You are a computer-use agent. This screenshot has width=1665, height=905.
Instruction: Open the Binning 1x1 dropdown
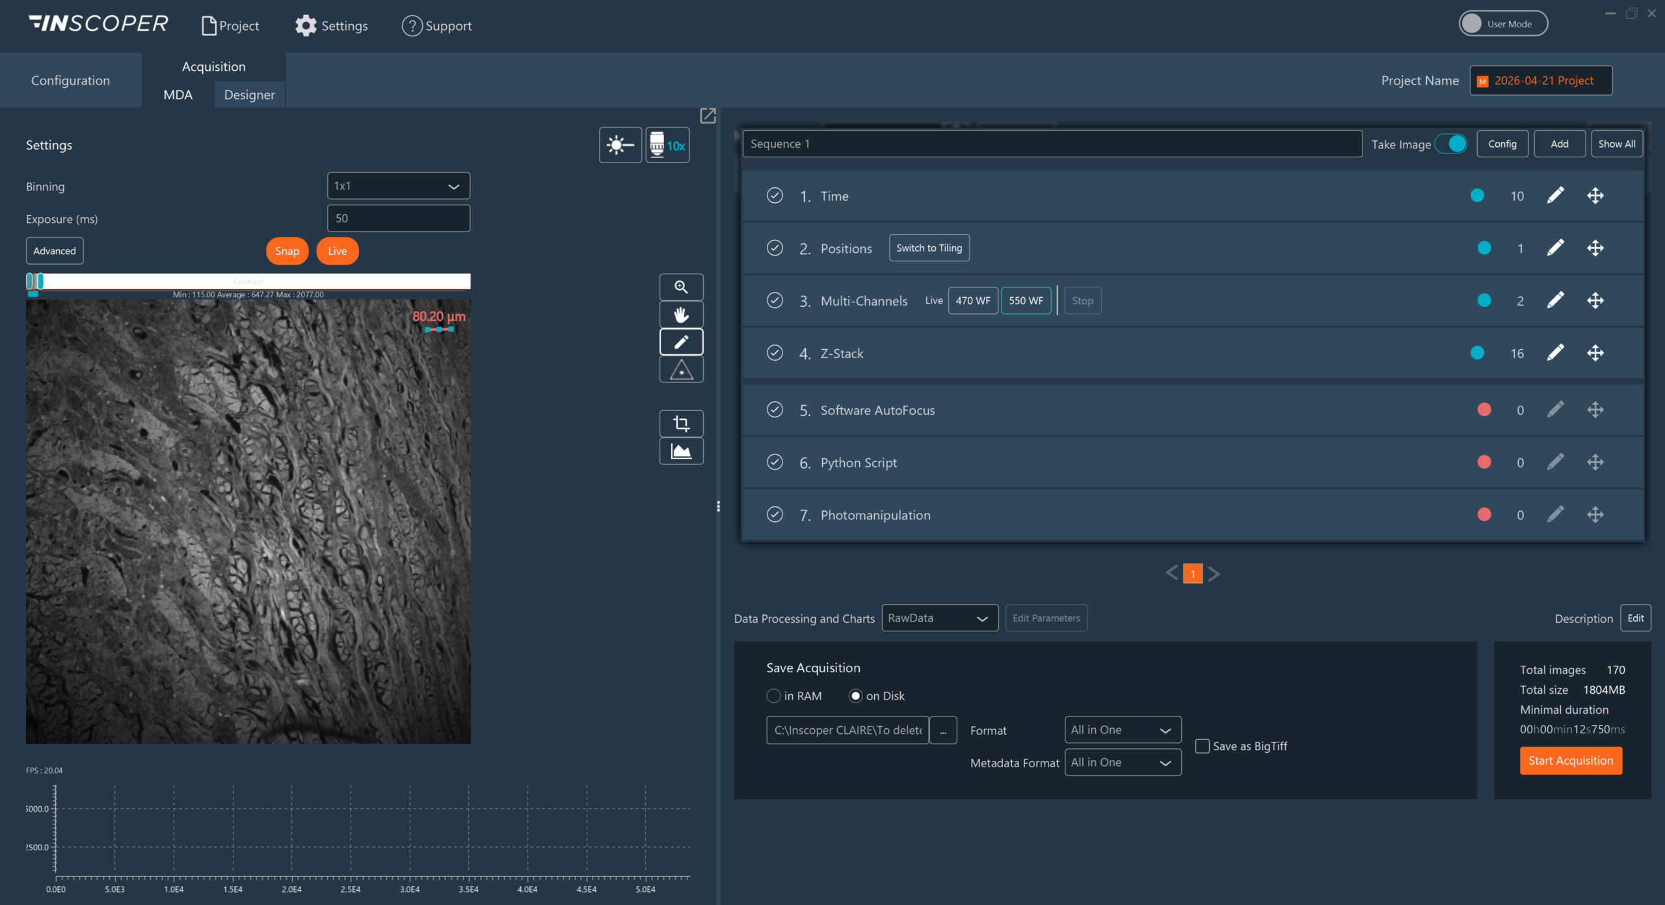(x=398, y=186)
